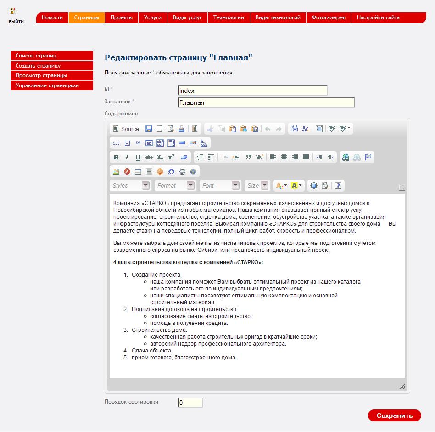Insert a Horizontal Line icon
Screen dimensions: 435x432
point(149,172)
